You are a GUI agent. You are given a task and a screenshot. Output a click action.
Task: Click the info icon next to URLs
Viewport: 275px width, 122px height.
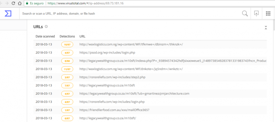tap(46, 27)
